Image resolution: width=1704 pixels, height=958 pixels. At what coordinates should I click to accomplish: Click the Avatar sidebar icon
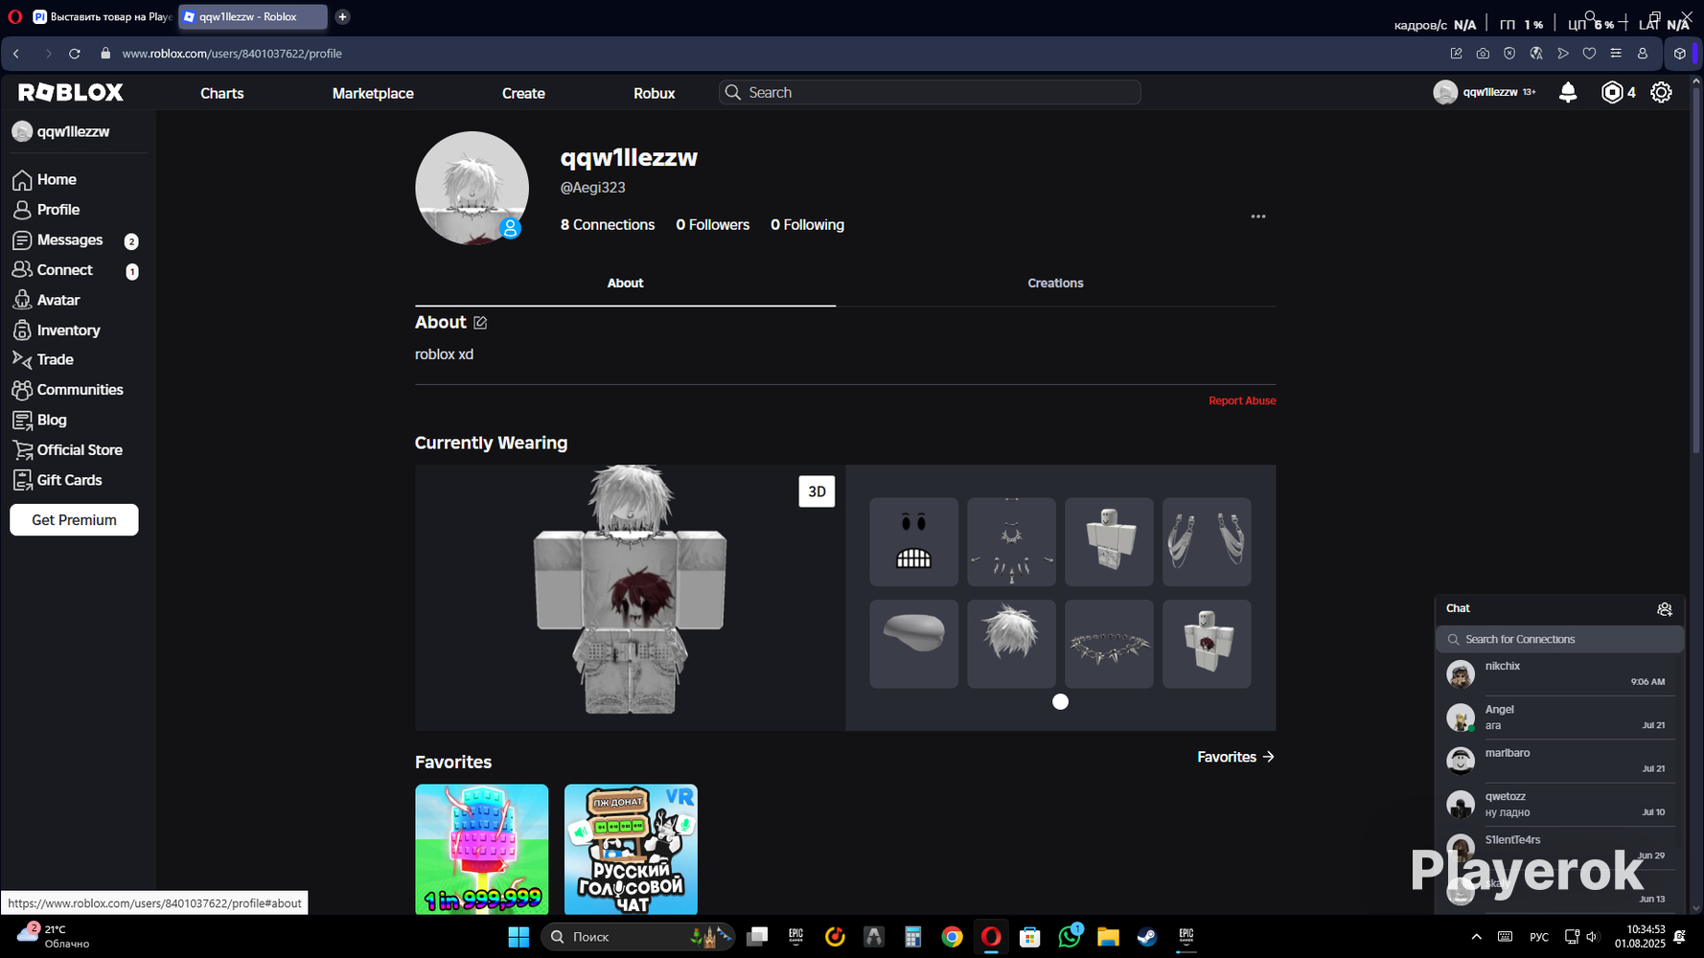click(22, 300)
